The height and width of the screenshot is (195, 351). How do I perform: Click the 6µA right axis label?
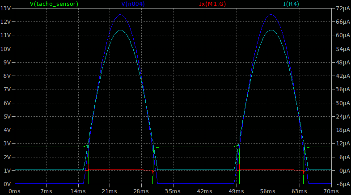344,157
